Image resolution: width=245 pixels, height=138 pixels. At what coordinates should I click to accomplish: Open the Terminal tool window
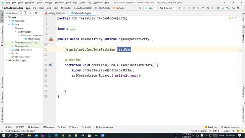[49, 127]
